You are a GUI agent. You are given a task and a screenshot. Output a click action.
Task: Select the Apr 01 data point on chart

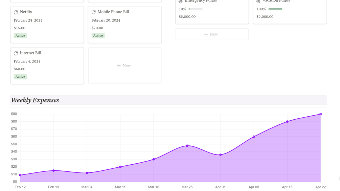click(221, 155)
